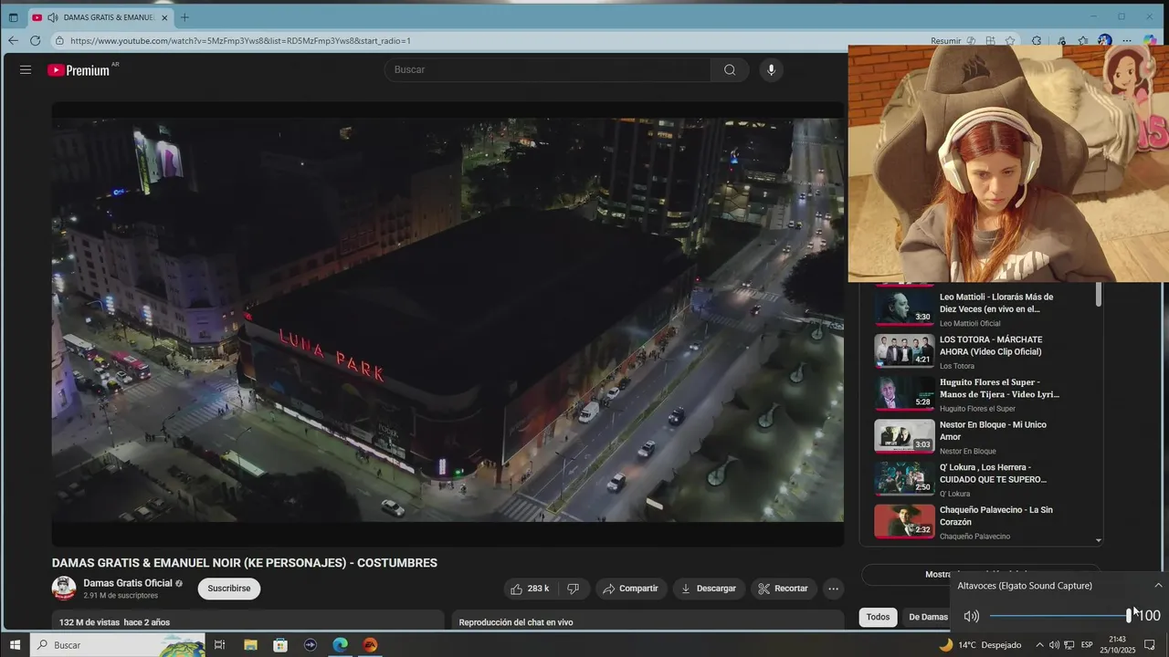This screenshot has width=1169, height=657.
Task: Show hidden system tray icons chevron
Action: point(1039,645)
